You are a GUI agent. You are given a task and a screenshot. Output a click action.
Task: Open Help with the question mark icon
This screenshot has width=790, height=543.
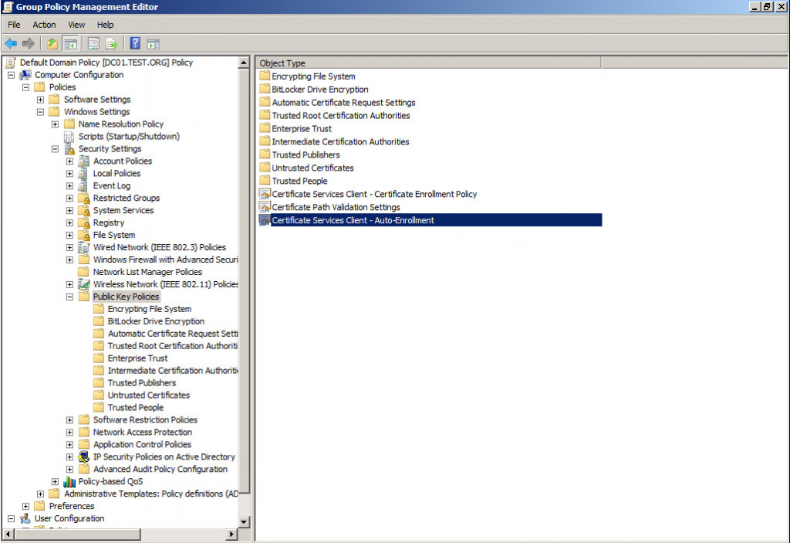point(135,43)
